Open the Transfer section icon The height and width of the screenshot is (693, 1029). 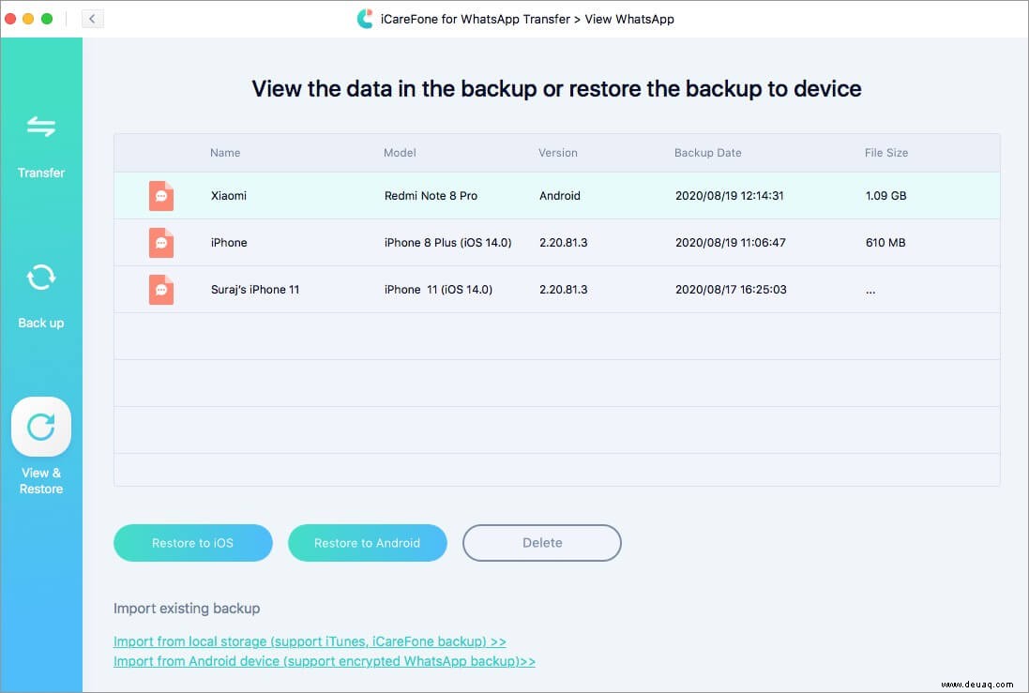40,126
